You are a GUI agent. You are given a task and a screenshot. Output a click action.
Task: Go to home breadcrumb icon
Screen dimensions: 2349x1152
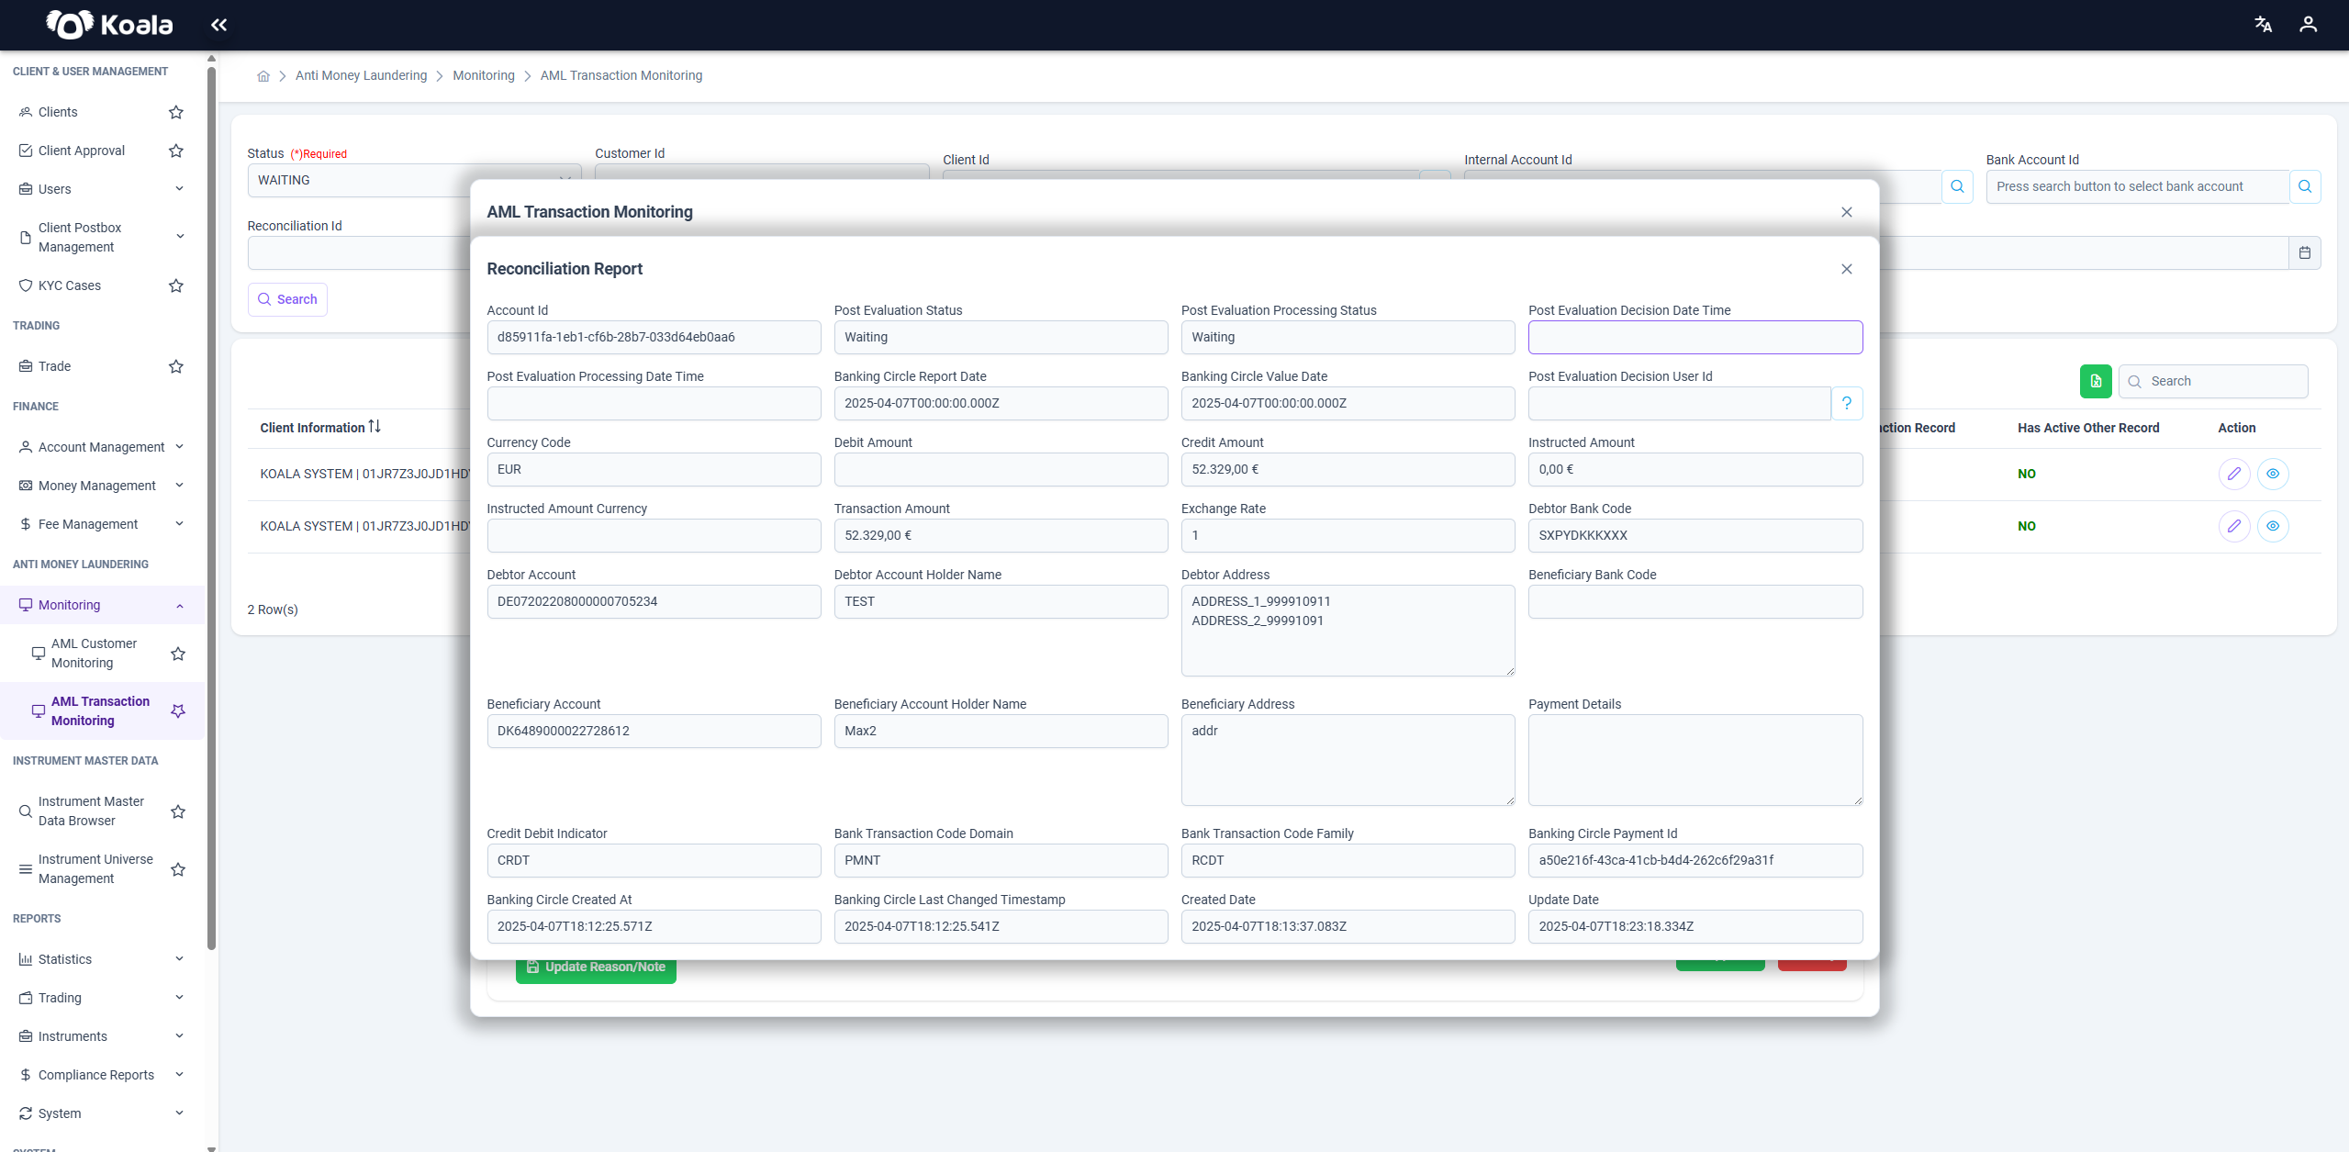263,76
